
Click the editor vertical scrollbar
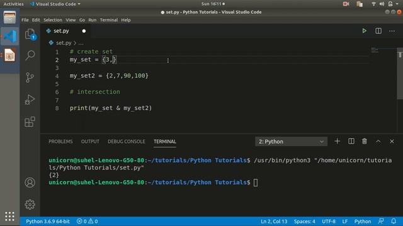tap(400, 74)
